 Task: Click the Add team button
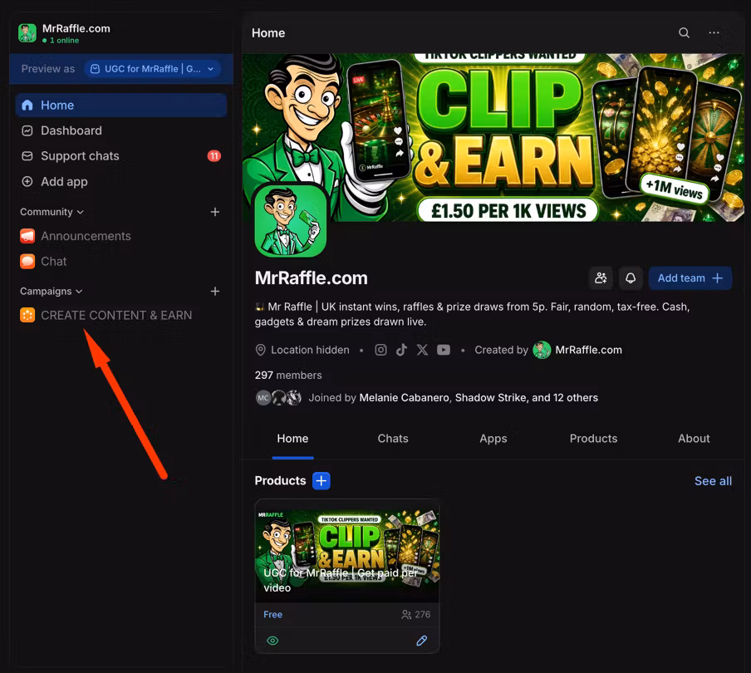click(690, 278)
